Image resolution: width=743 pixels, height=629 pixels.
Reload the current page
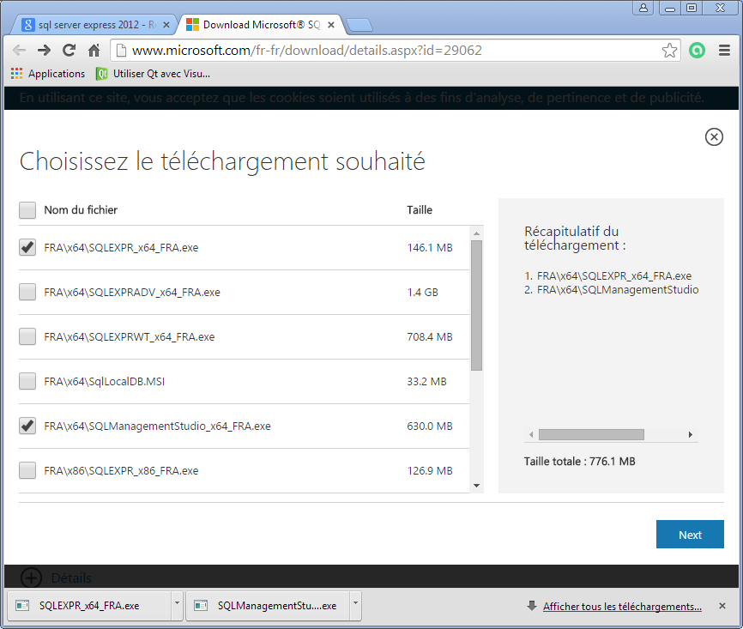point(68,51)
